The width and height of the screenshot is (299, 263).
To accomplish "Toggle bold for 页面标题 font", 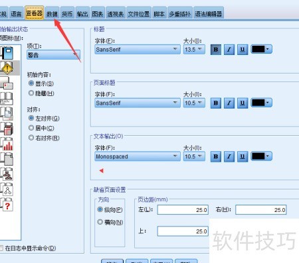I will pos(216,103).
